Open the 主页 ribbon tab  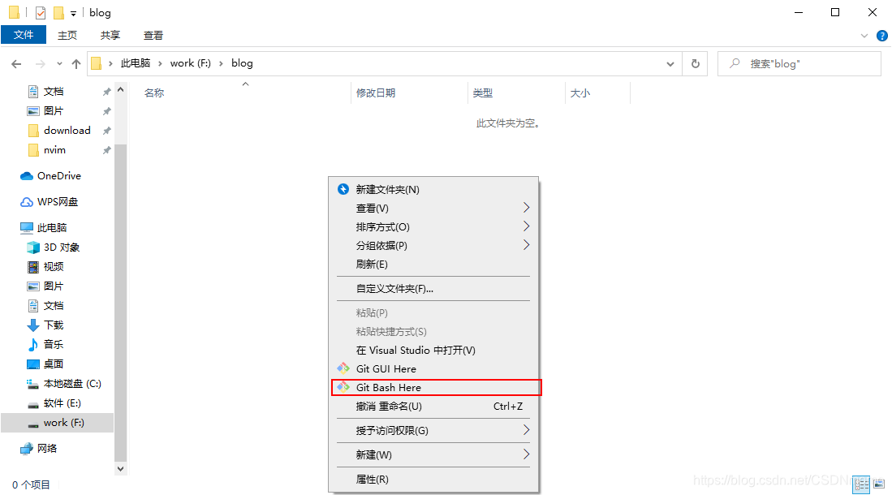click(x=67, y=35)
